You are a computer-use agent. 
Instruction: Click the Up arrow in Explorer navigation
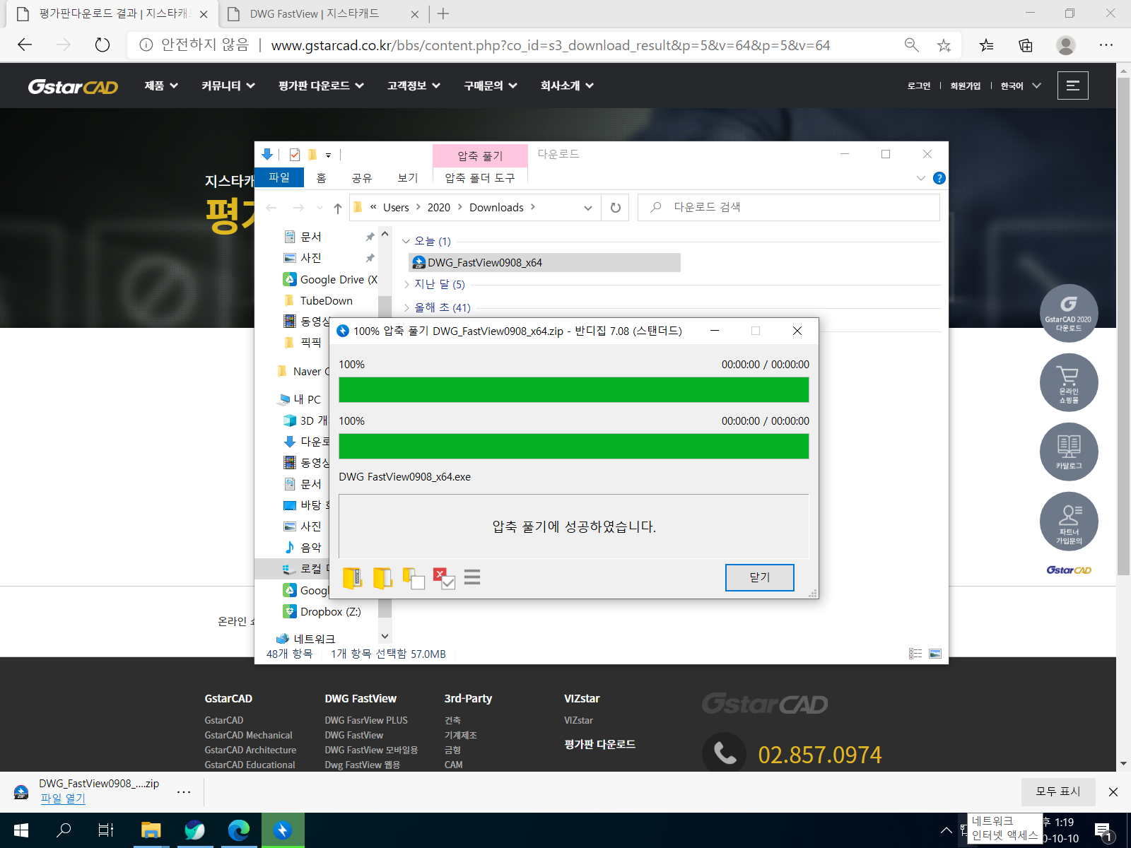pos(338,208)
